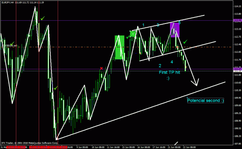Click the 109.95 price on the scale
242x149 pixels.
238,98
